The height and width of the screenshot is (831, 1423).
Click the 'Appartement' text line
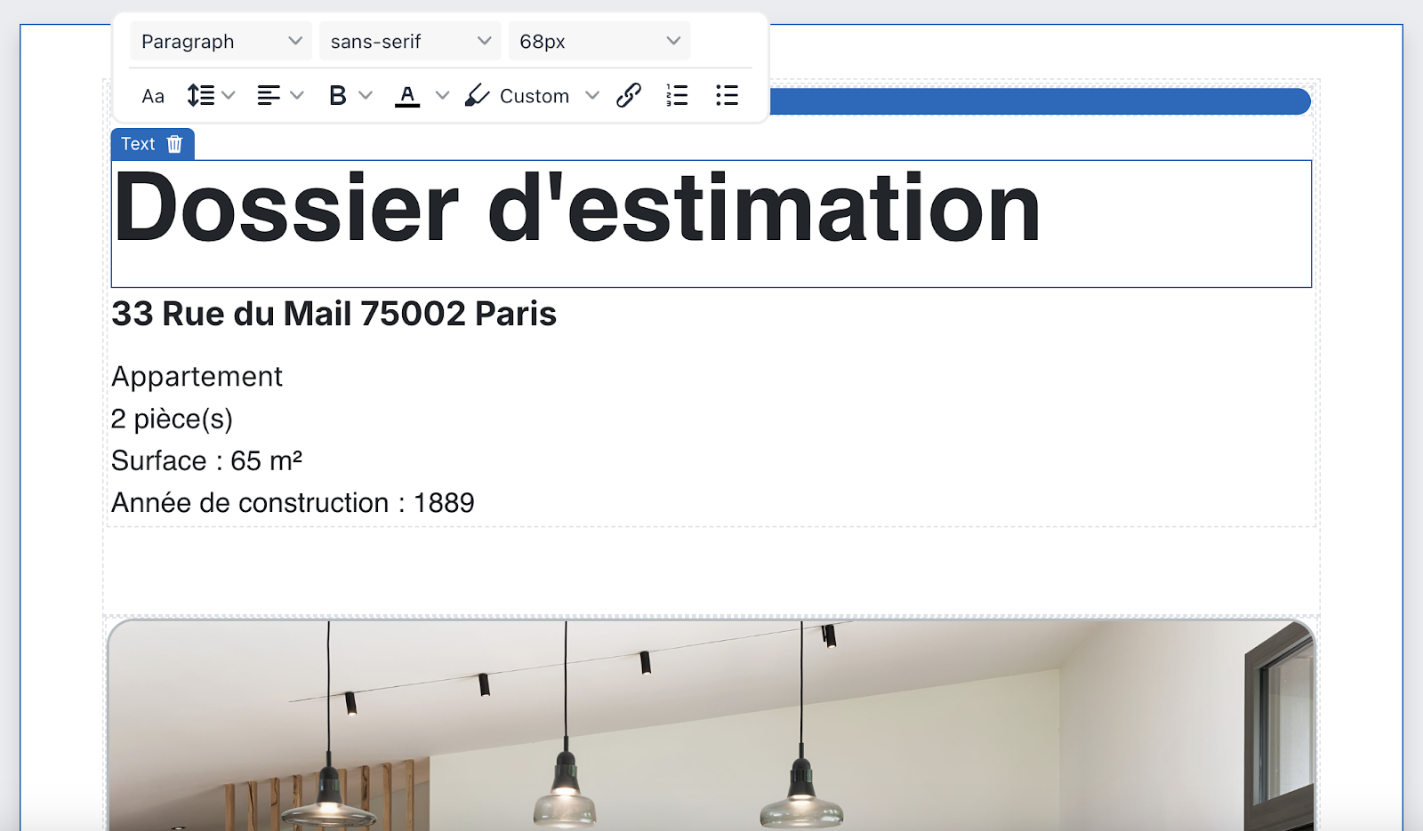point(197,377)
